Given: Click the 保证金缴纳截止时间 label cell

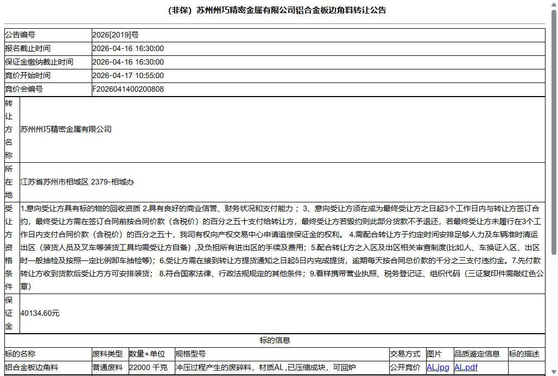Looking at the screenshot, I should (48, 62).
